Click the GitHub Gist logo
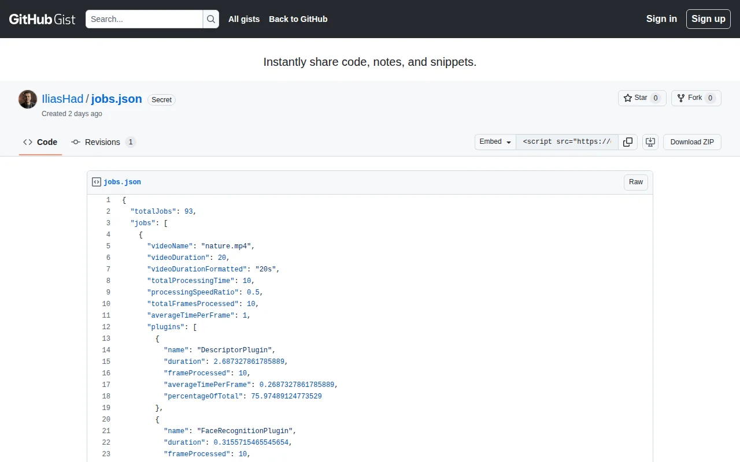 pos(42,19)
